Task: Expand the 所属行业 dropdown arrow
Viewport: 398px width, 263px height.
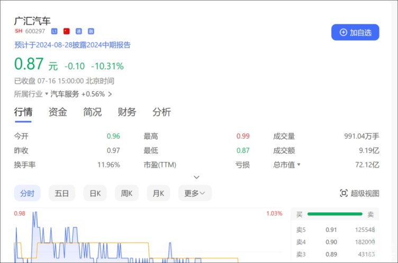Action: pos(47,94)
